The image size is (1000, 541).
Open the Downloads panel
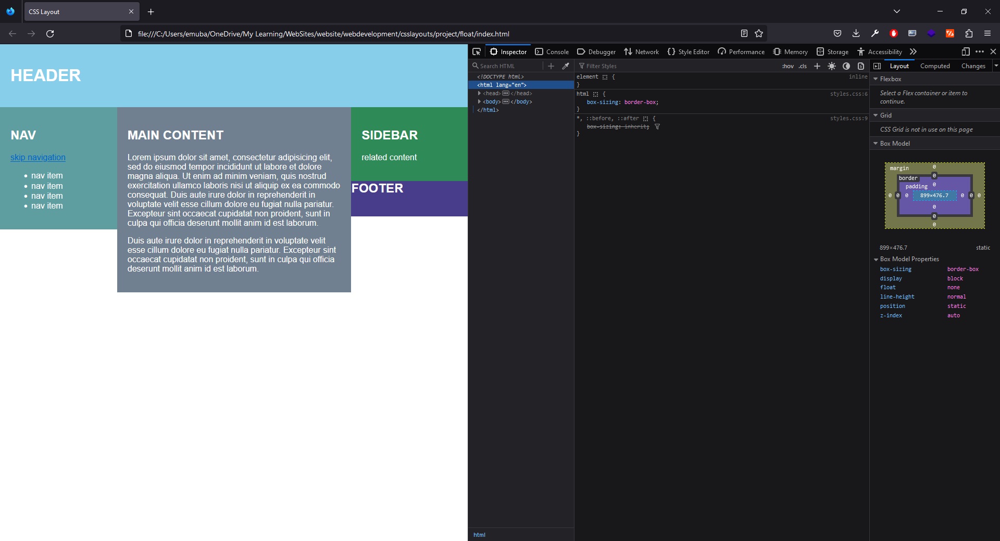pyautogui.click(x=856, y=33)
